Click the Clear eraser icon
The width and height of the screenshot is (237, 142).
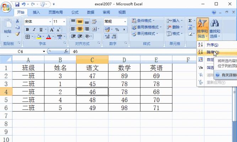pos(190,34)
